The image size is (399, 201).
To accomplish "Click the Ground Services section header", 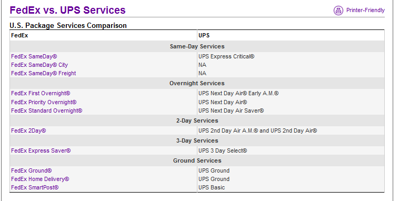I will (x=197, y=161).
